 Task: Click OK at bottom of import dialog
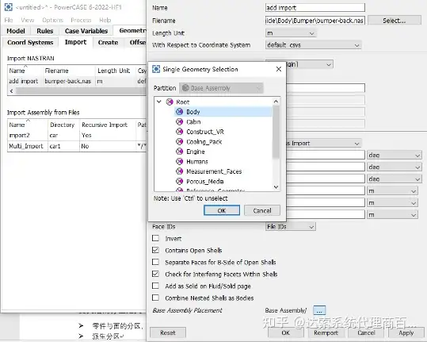[286, 332]
